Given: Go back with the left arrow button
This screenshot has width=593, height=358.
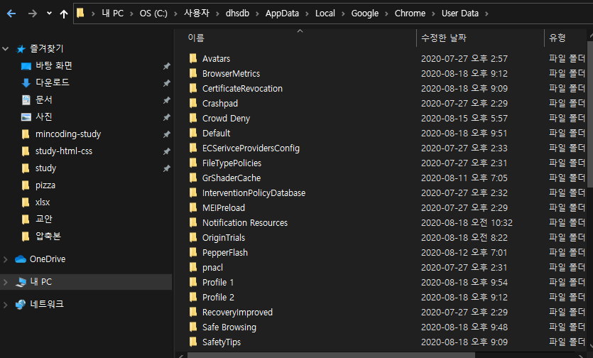Looking at the screenshot, I should click(x=11, y=13).
